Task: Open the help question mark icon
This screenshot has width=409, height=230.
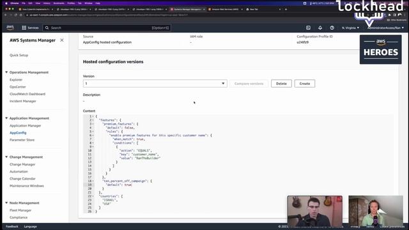Action: click(x=332, y=27)
